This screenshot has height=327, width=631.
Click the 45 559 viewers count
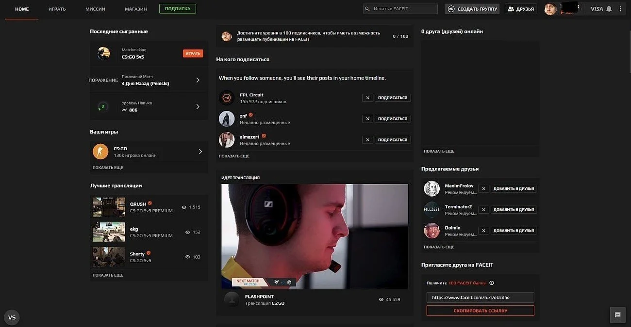tap(389, 299)
